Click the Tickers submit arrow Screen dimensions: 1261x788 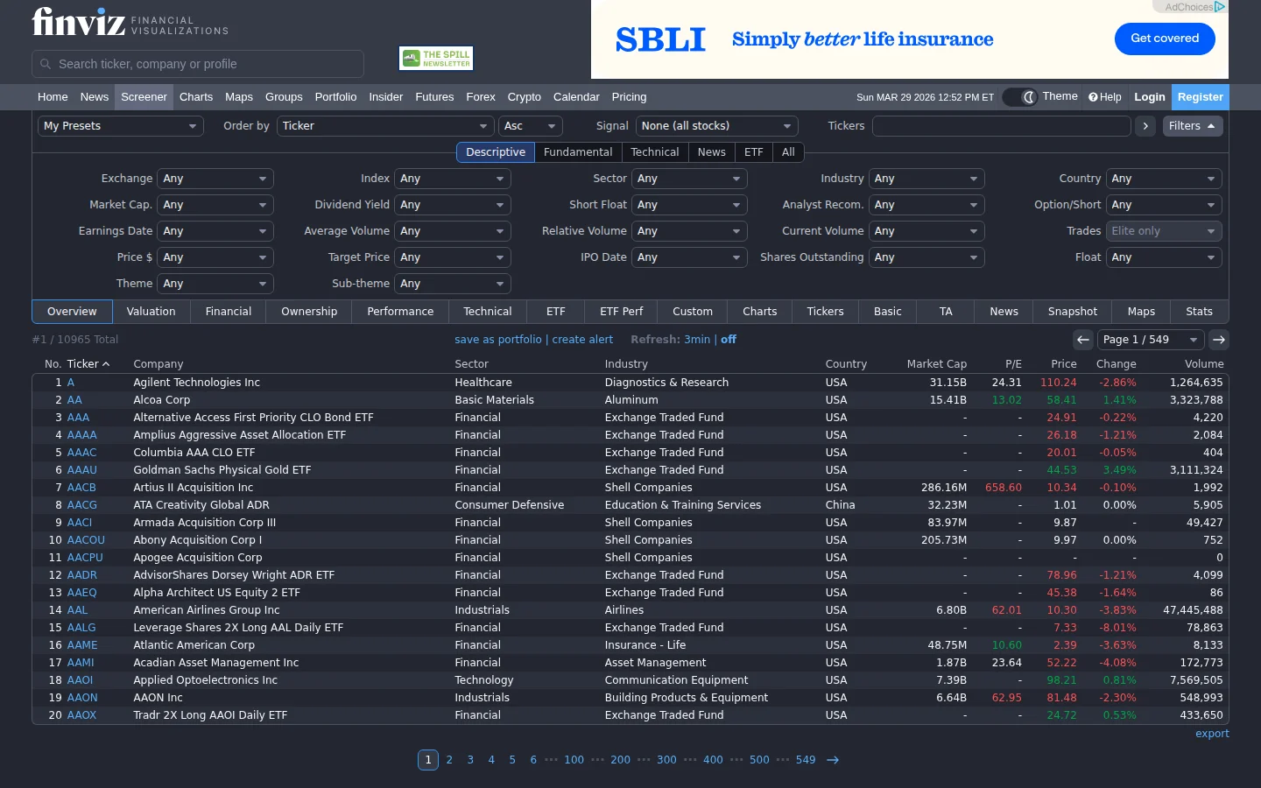tap(1145, 126)
